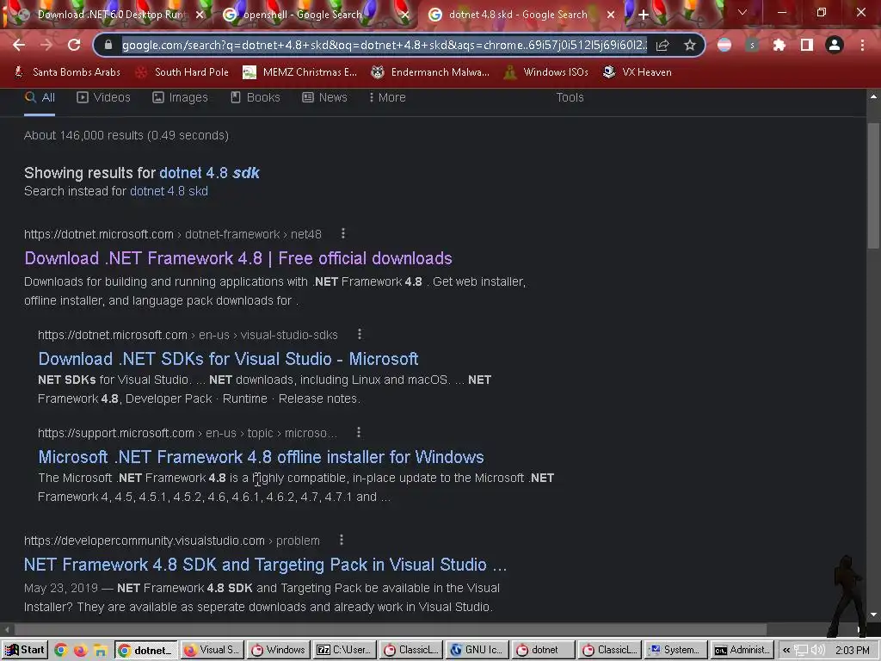Open the side panel icon
Screen dimensions: 881x661
(x=806, y=45)
